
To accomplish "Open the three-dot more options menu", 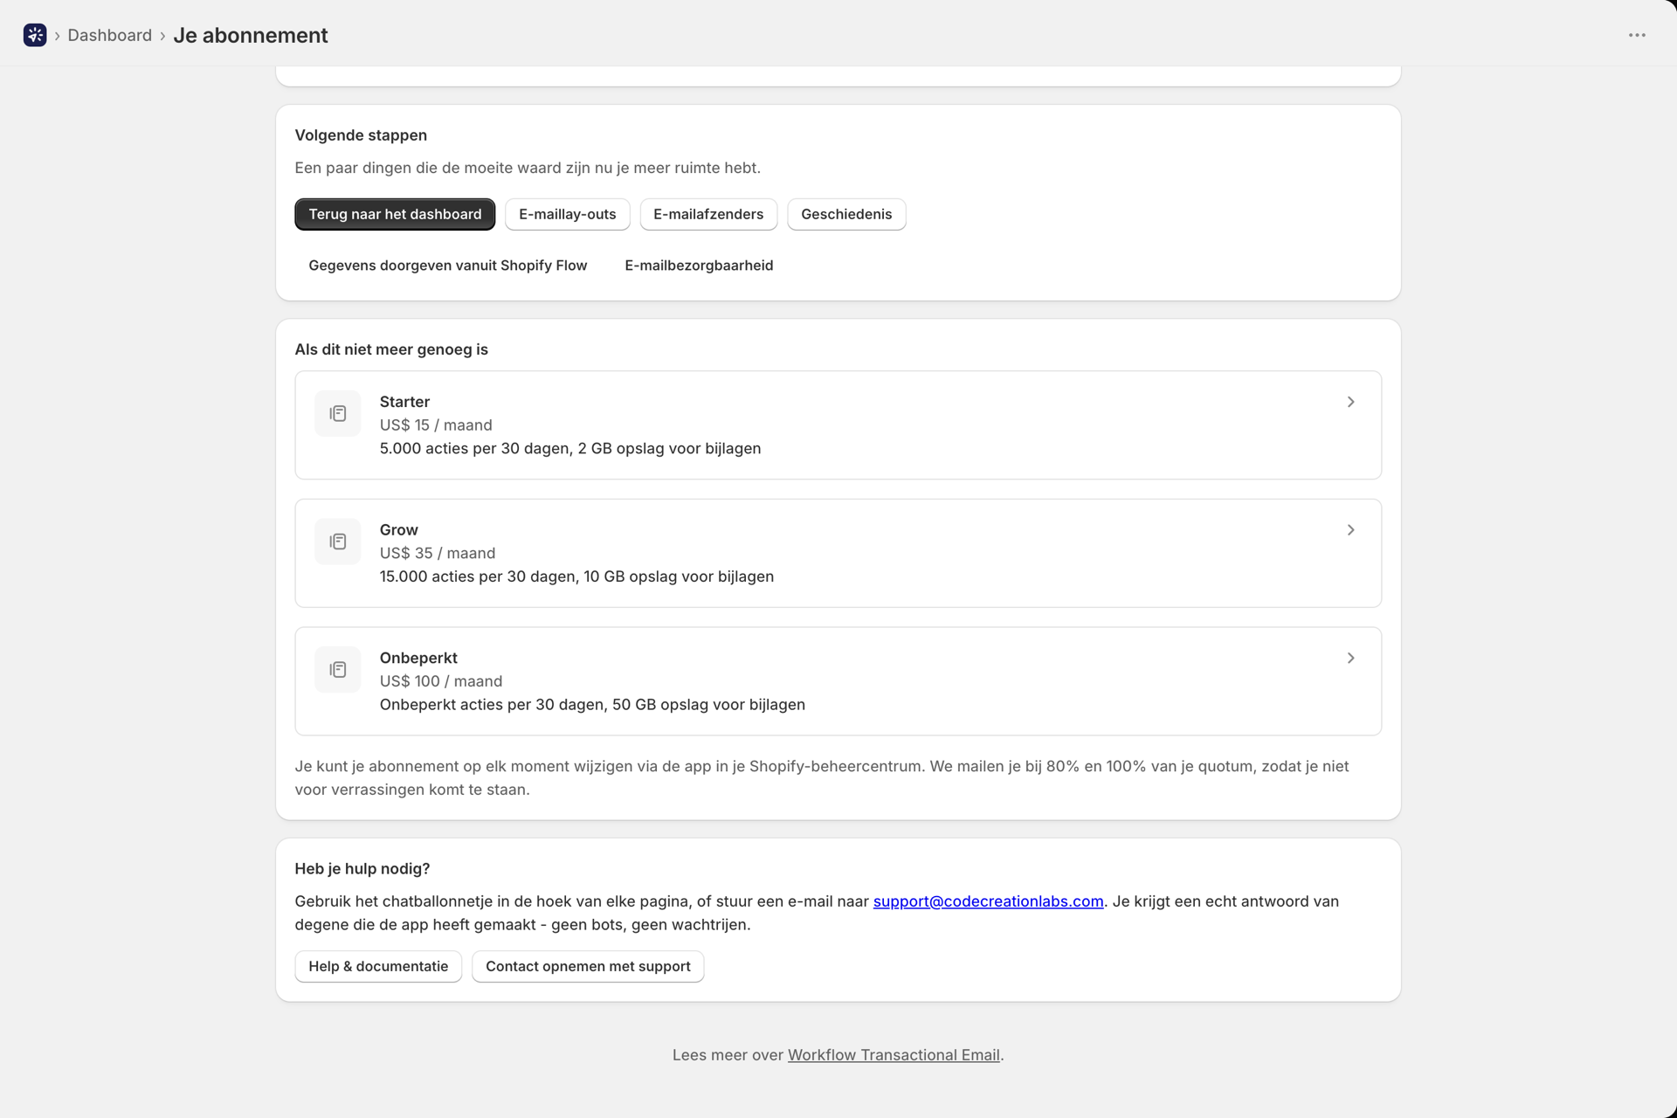I will [1637, 35].
